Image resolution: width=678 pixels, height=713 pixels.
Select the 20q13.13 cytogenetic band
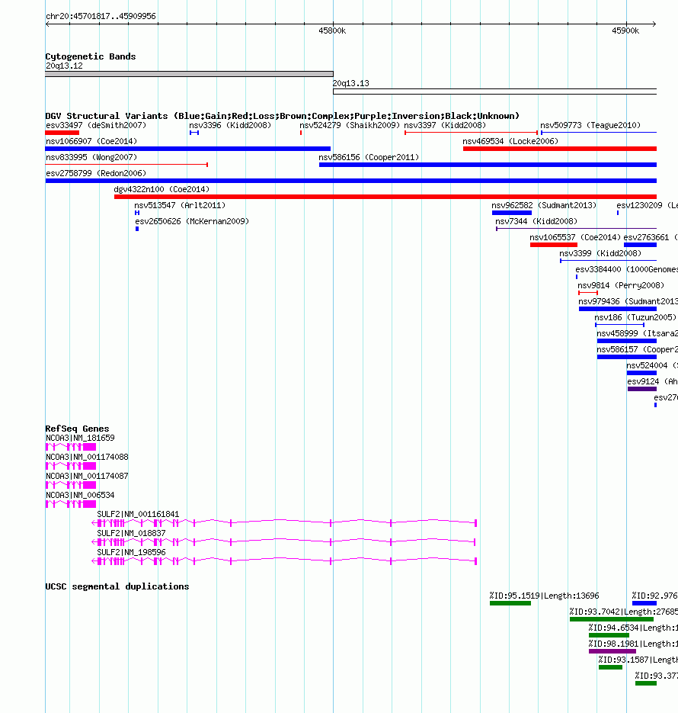pos(495,92)
